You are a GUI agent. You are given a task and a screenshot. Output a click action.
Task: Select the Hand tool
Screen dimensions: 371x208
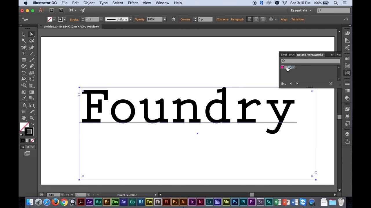click(x=24, y=118)
